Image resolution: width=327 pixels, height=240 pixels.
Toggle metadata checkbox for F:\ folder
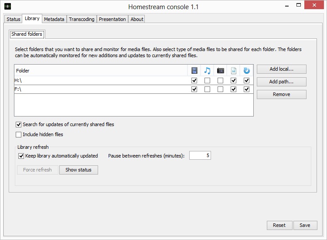click(x=233, y=89)
